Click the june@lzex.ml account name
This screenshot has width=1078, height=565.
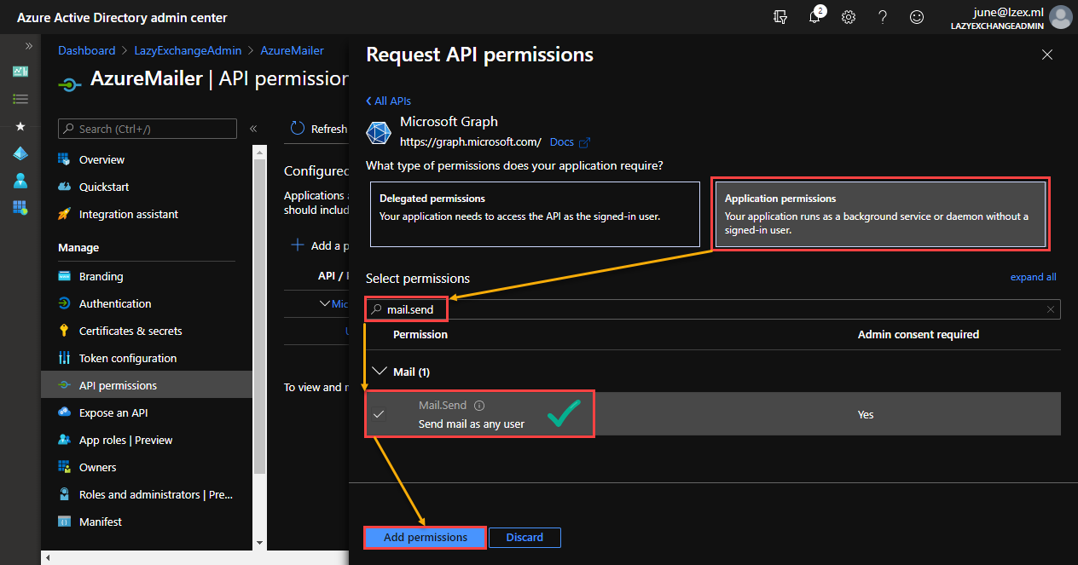(1009, 11)
